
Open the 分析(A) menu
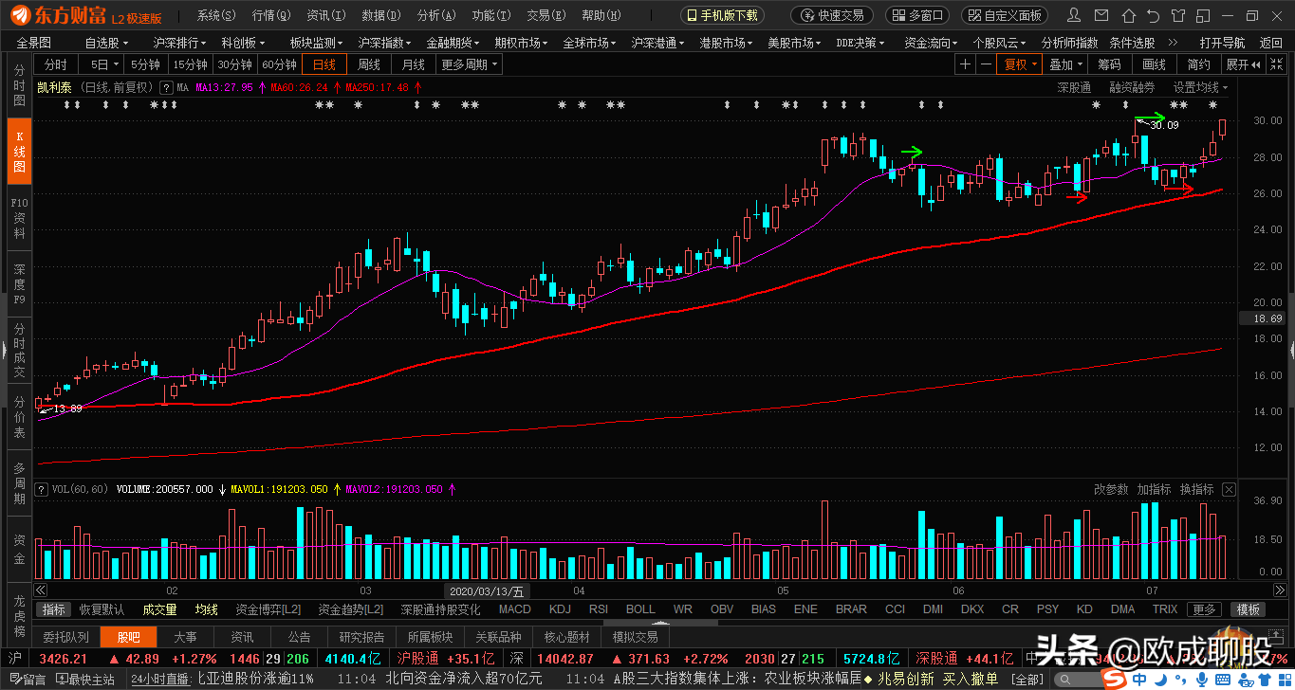coord(436,15)
